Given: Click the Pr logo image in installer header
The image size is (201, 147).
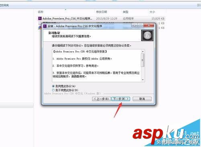Looking at the screenshot, I should pyautogui.click(x=148, y=35).
